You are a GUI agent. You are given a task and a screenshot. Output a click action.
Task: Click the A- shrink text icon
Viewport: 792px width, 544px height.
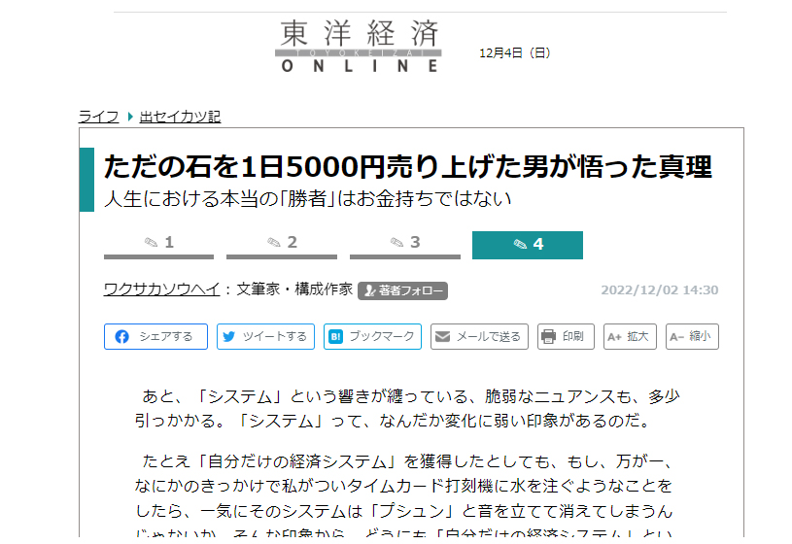pyautogui.click(x=676, y=337)
